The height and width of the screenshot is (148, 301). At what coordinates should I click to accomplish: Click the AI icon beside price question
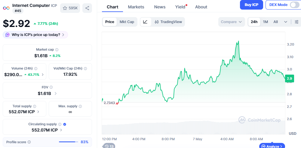pyautogui.click(x=8, y=35)
